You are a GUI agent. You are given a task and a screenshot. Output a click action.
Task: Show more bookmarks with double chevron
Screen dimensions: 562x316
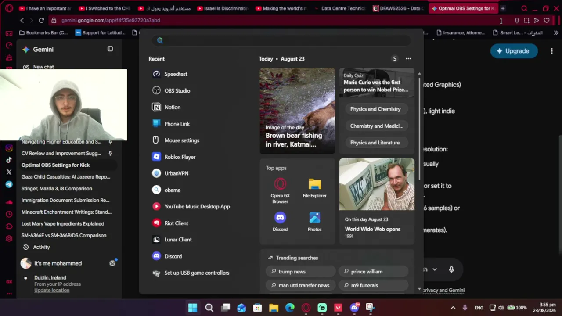click(x=556, y=32)
